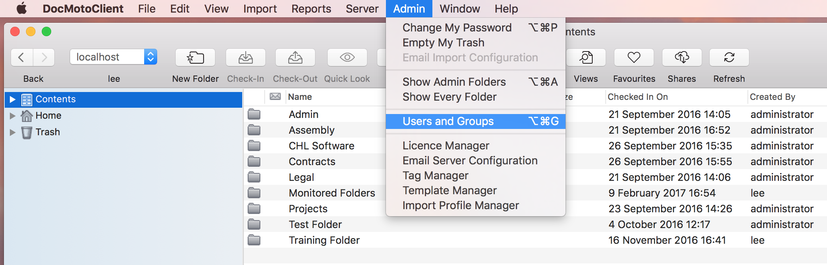Screen dimensions: 827x265
Task: Click folder icon beside Admin
Action: [x=254, y=114]
